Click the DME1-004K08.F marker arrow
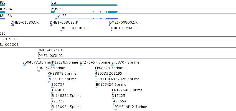 112,31
